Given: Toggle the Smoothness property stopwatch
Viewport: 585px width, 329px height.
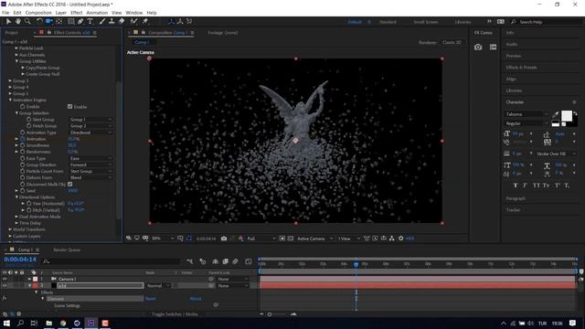Looking at the screenshot, I should 22,145.
